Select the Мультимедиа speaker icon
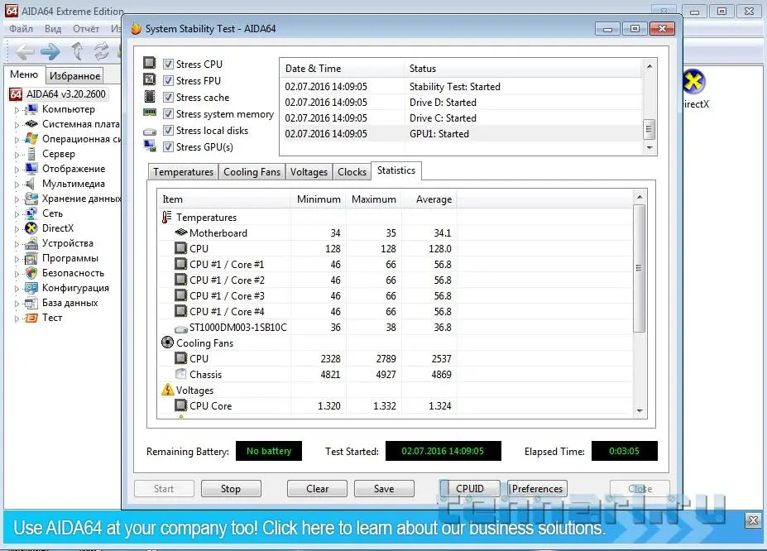 31,184
